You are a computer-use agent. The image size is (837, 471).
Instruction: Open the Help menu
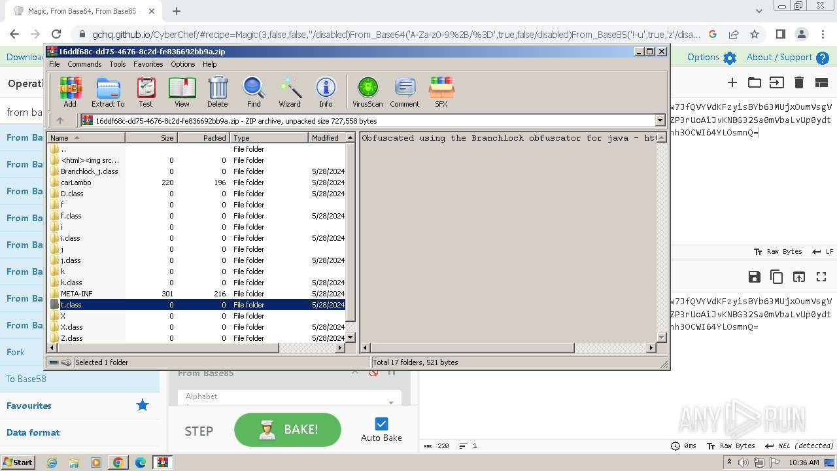click(x=210, y=64)
